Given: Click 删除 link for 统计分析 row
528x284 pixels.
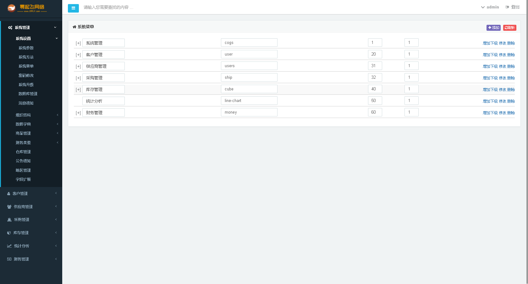Looking at the screenshot, I should click(x=511, y=101).
